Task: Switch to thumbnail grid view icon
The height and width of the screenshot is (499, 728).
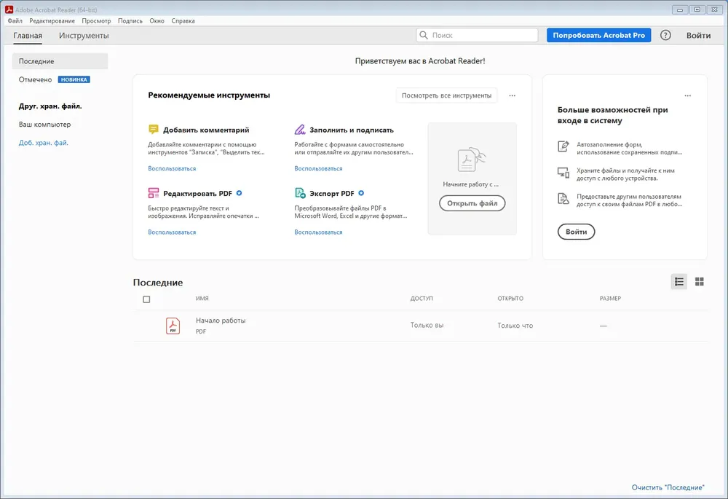Action: click(x=699, y=282)
